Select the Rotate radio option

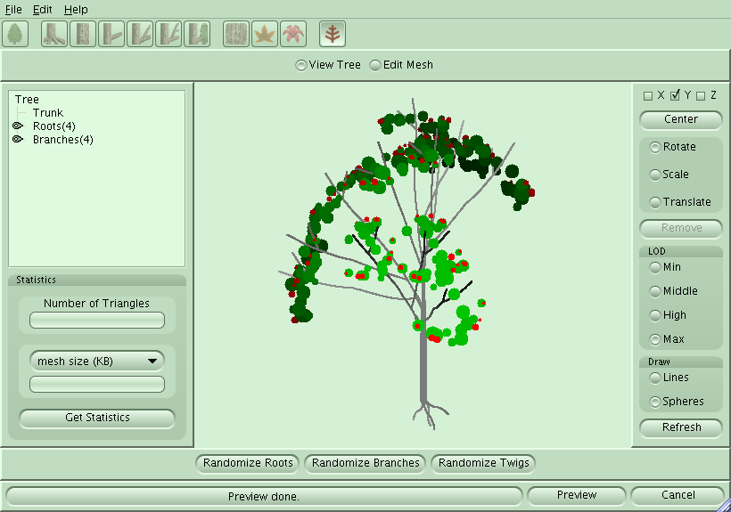coord(655,147)
